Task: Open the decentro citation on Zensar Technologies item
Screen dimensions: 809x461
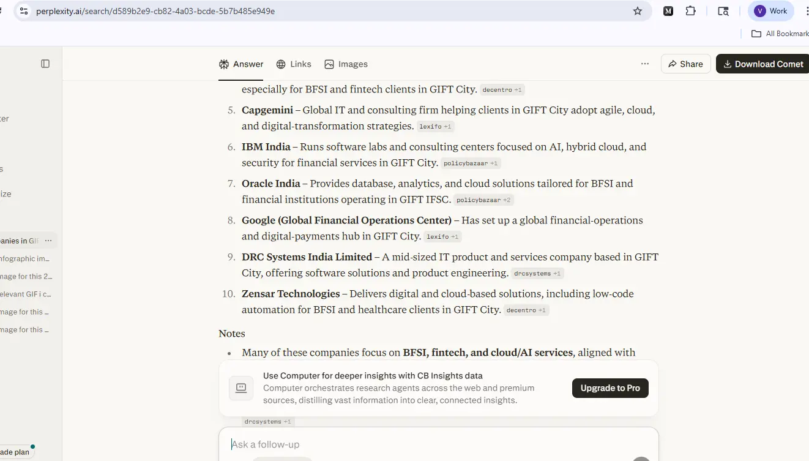Action: 526,310
